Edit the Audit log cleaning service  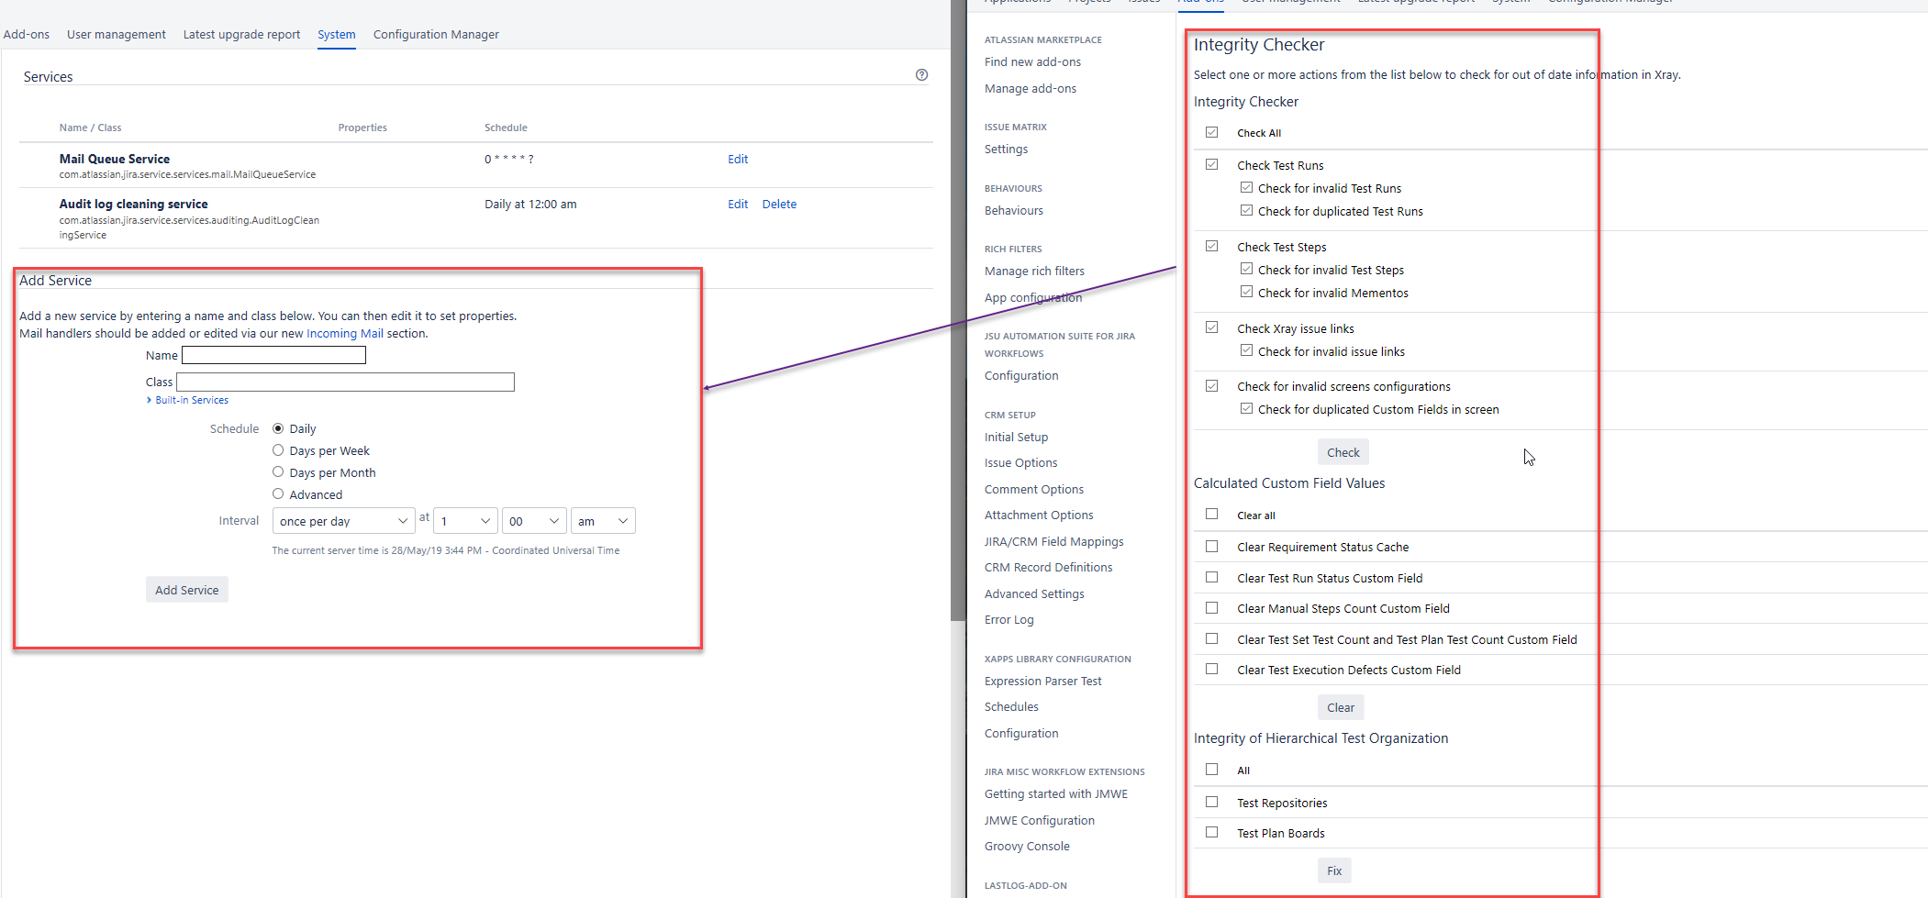coord(738,204)
